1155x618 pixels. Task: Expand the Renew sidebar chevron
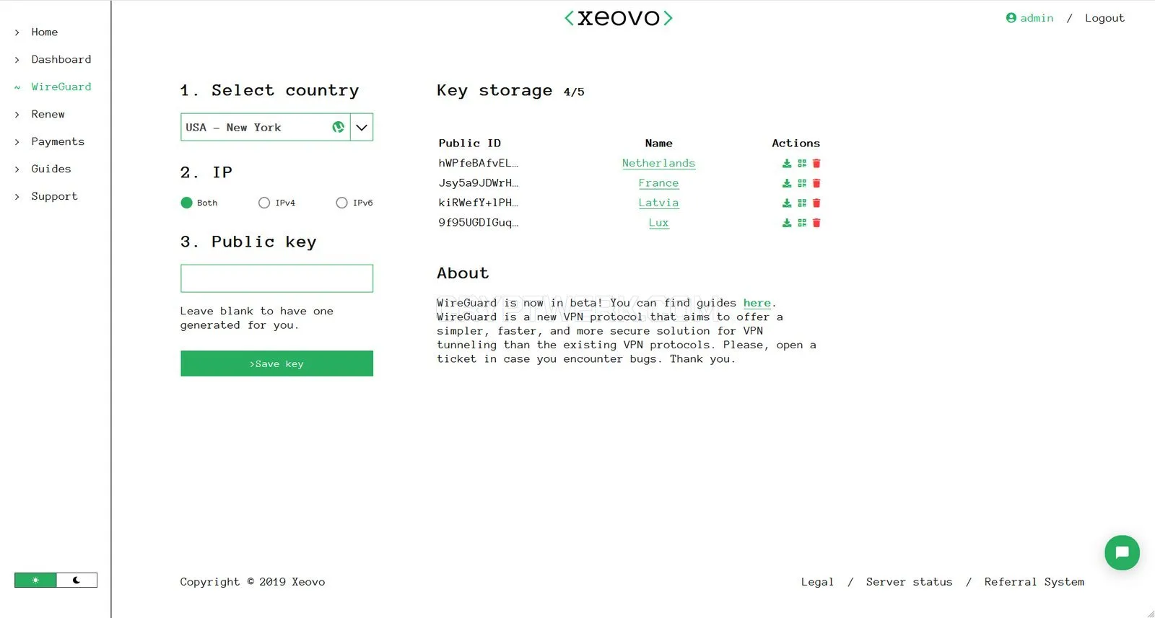[17, 115]
